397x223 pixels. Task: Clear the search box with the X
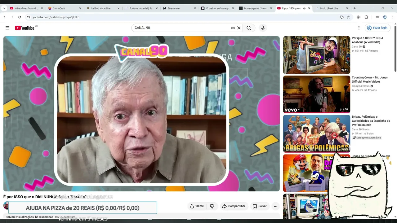click(239, 28)
